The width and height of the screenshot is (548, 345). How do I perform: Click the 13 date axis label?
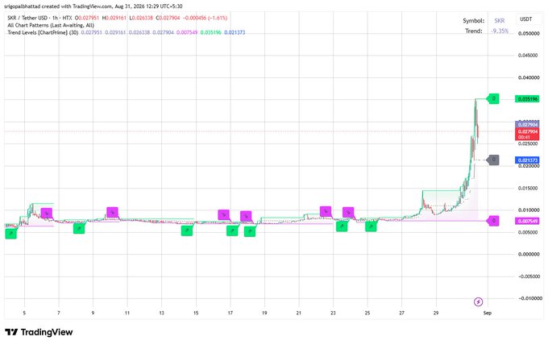point(161,313)
